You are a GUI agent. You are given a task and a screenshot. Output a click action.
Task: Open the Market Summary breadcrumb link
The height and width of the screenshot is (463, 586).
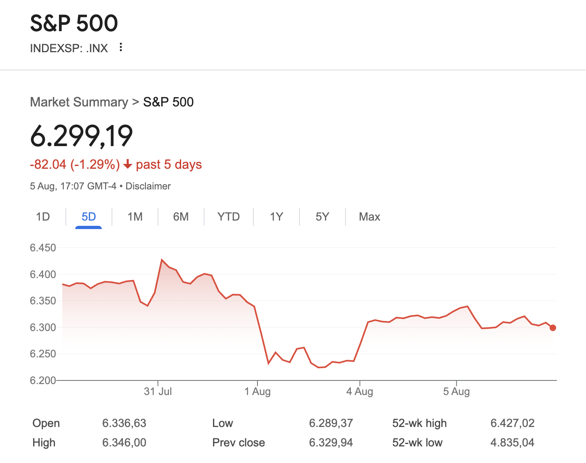(x=79, y=102)
